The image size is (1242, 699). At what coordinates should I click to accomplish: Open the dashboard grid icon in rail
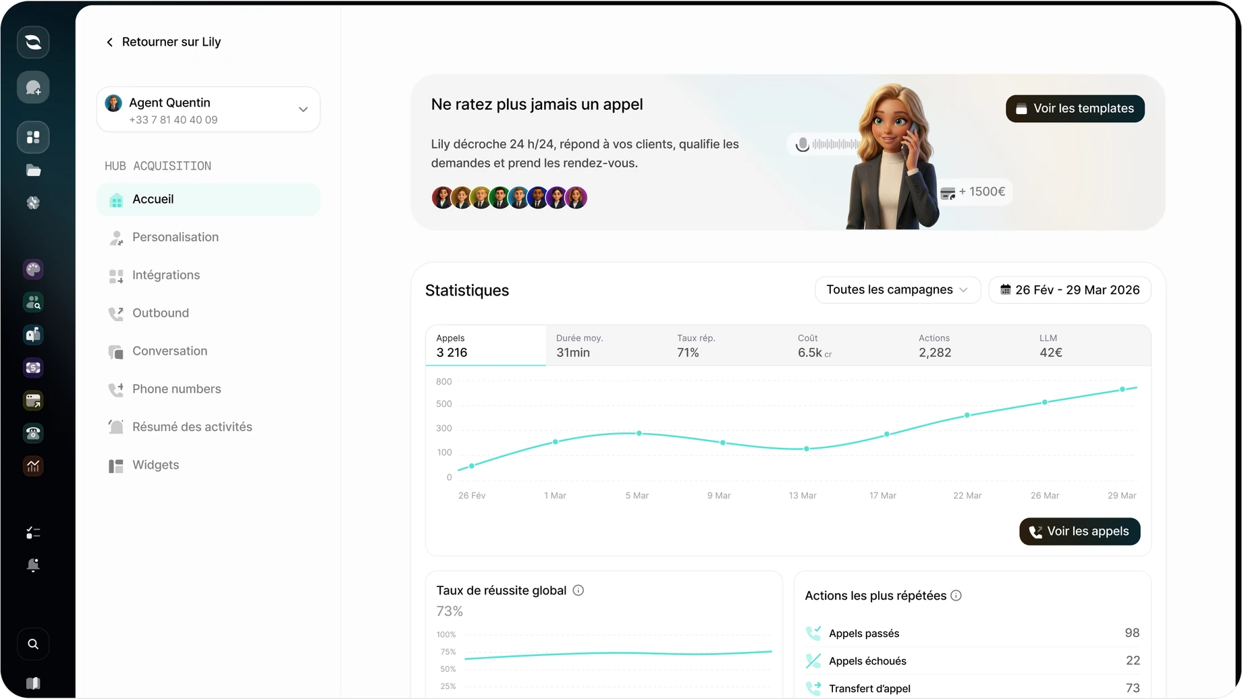coord(33,137)
